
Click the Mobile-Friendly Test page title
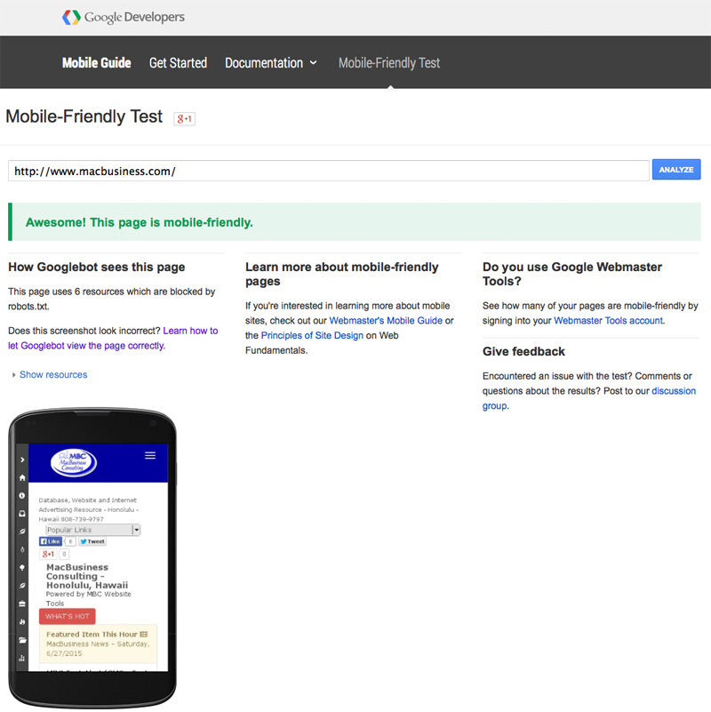[84, 116]
